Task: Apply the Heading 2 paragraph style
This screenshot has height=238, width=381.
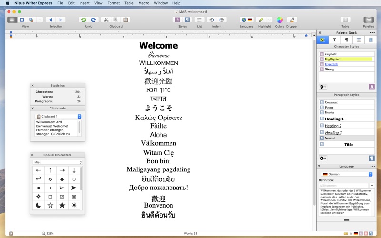Action: 347,126
